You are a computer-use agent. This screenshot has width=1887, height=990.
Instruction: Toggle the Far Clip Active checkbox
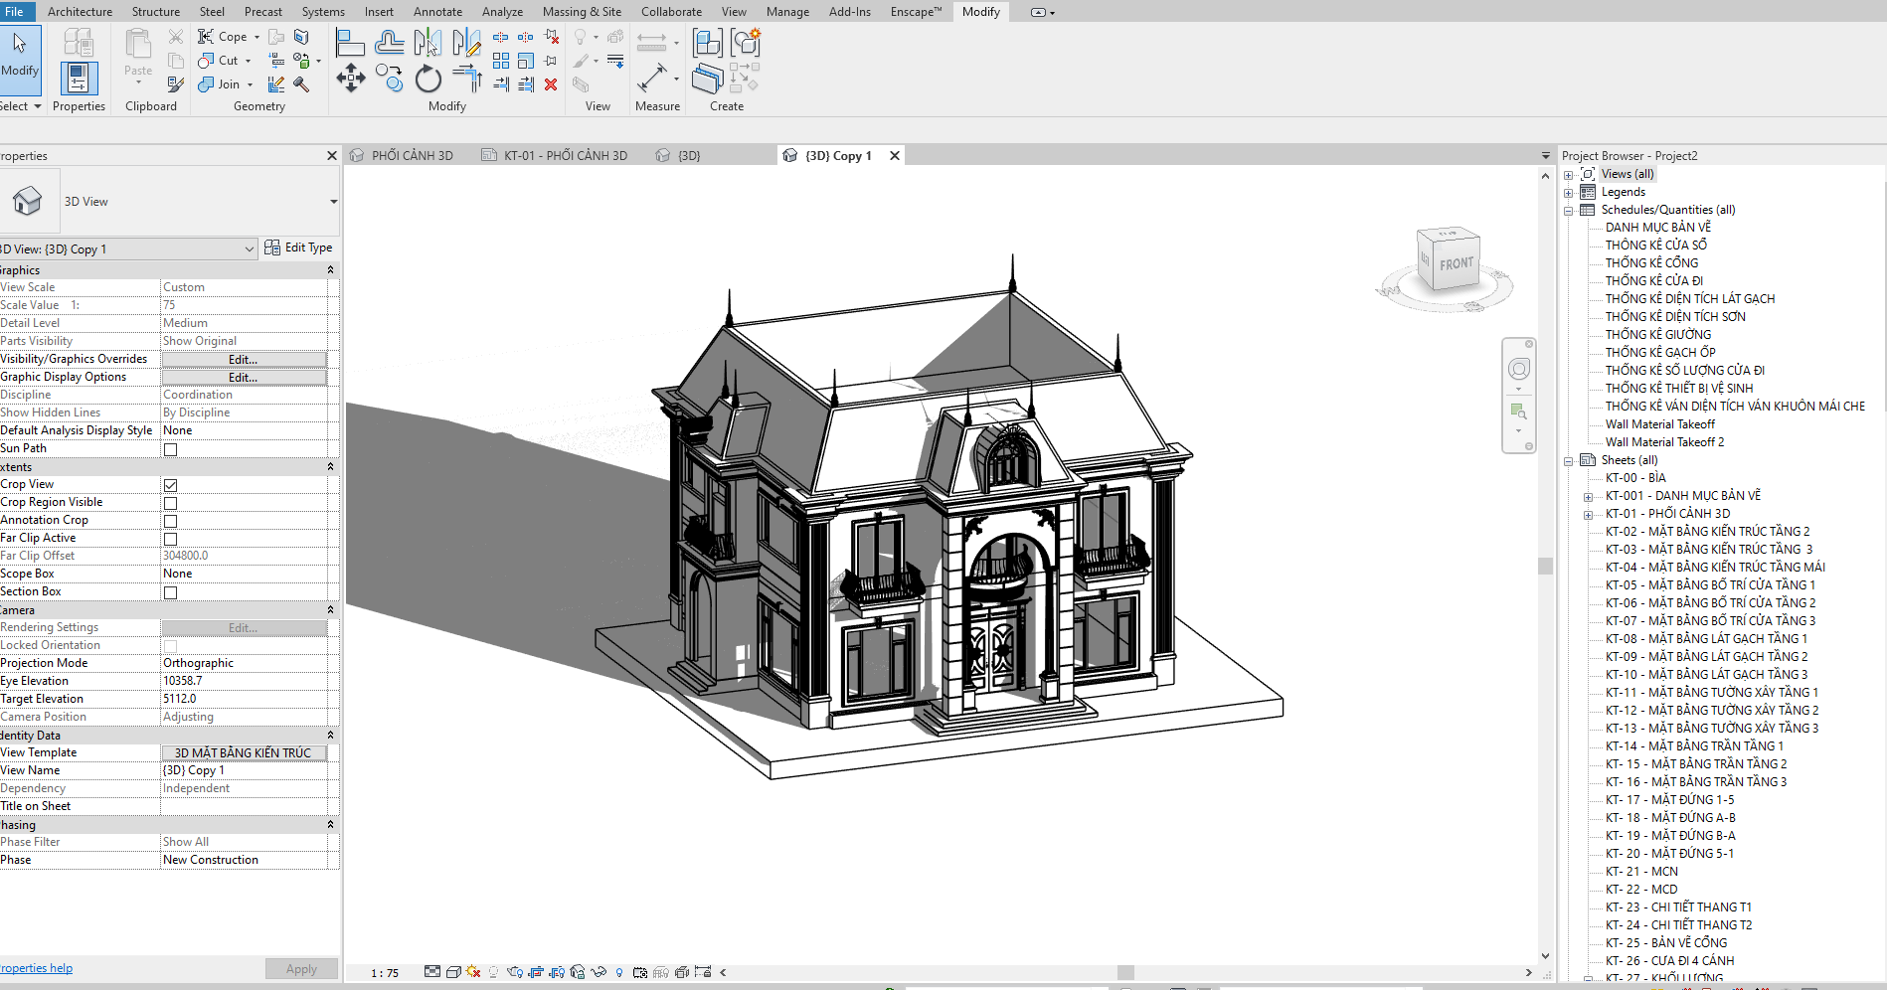coord(171,539)
